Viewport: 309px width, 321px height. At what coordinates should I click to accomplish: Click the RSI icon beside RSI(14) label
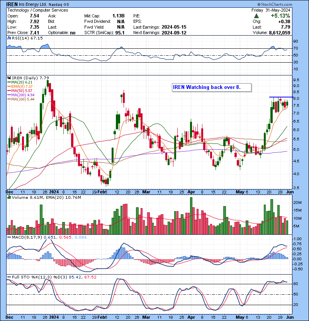point(9,38)
